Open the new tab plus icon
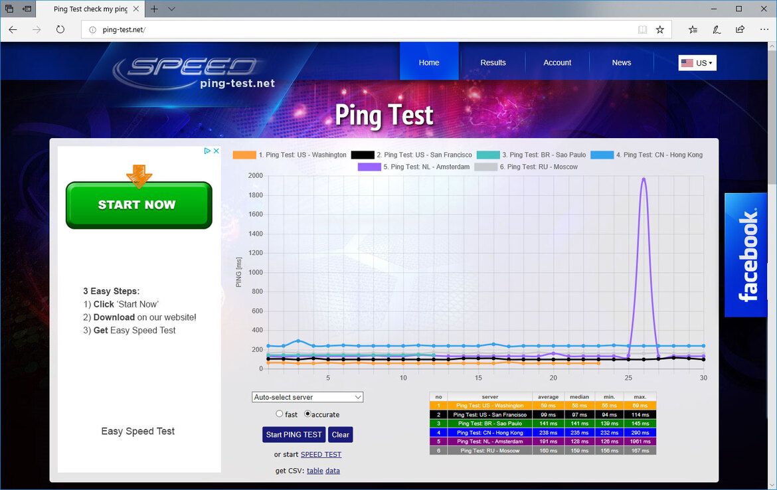The width and height of the screenshot is (777, 490). (154, 9)
